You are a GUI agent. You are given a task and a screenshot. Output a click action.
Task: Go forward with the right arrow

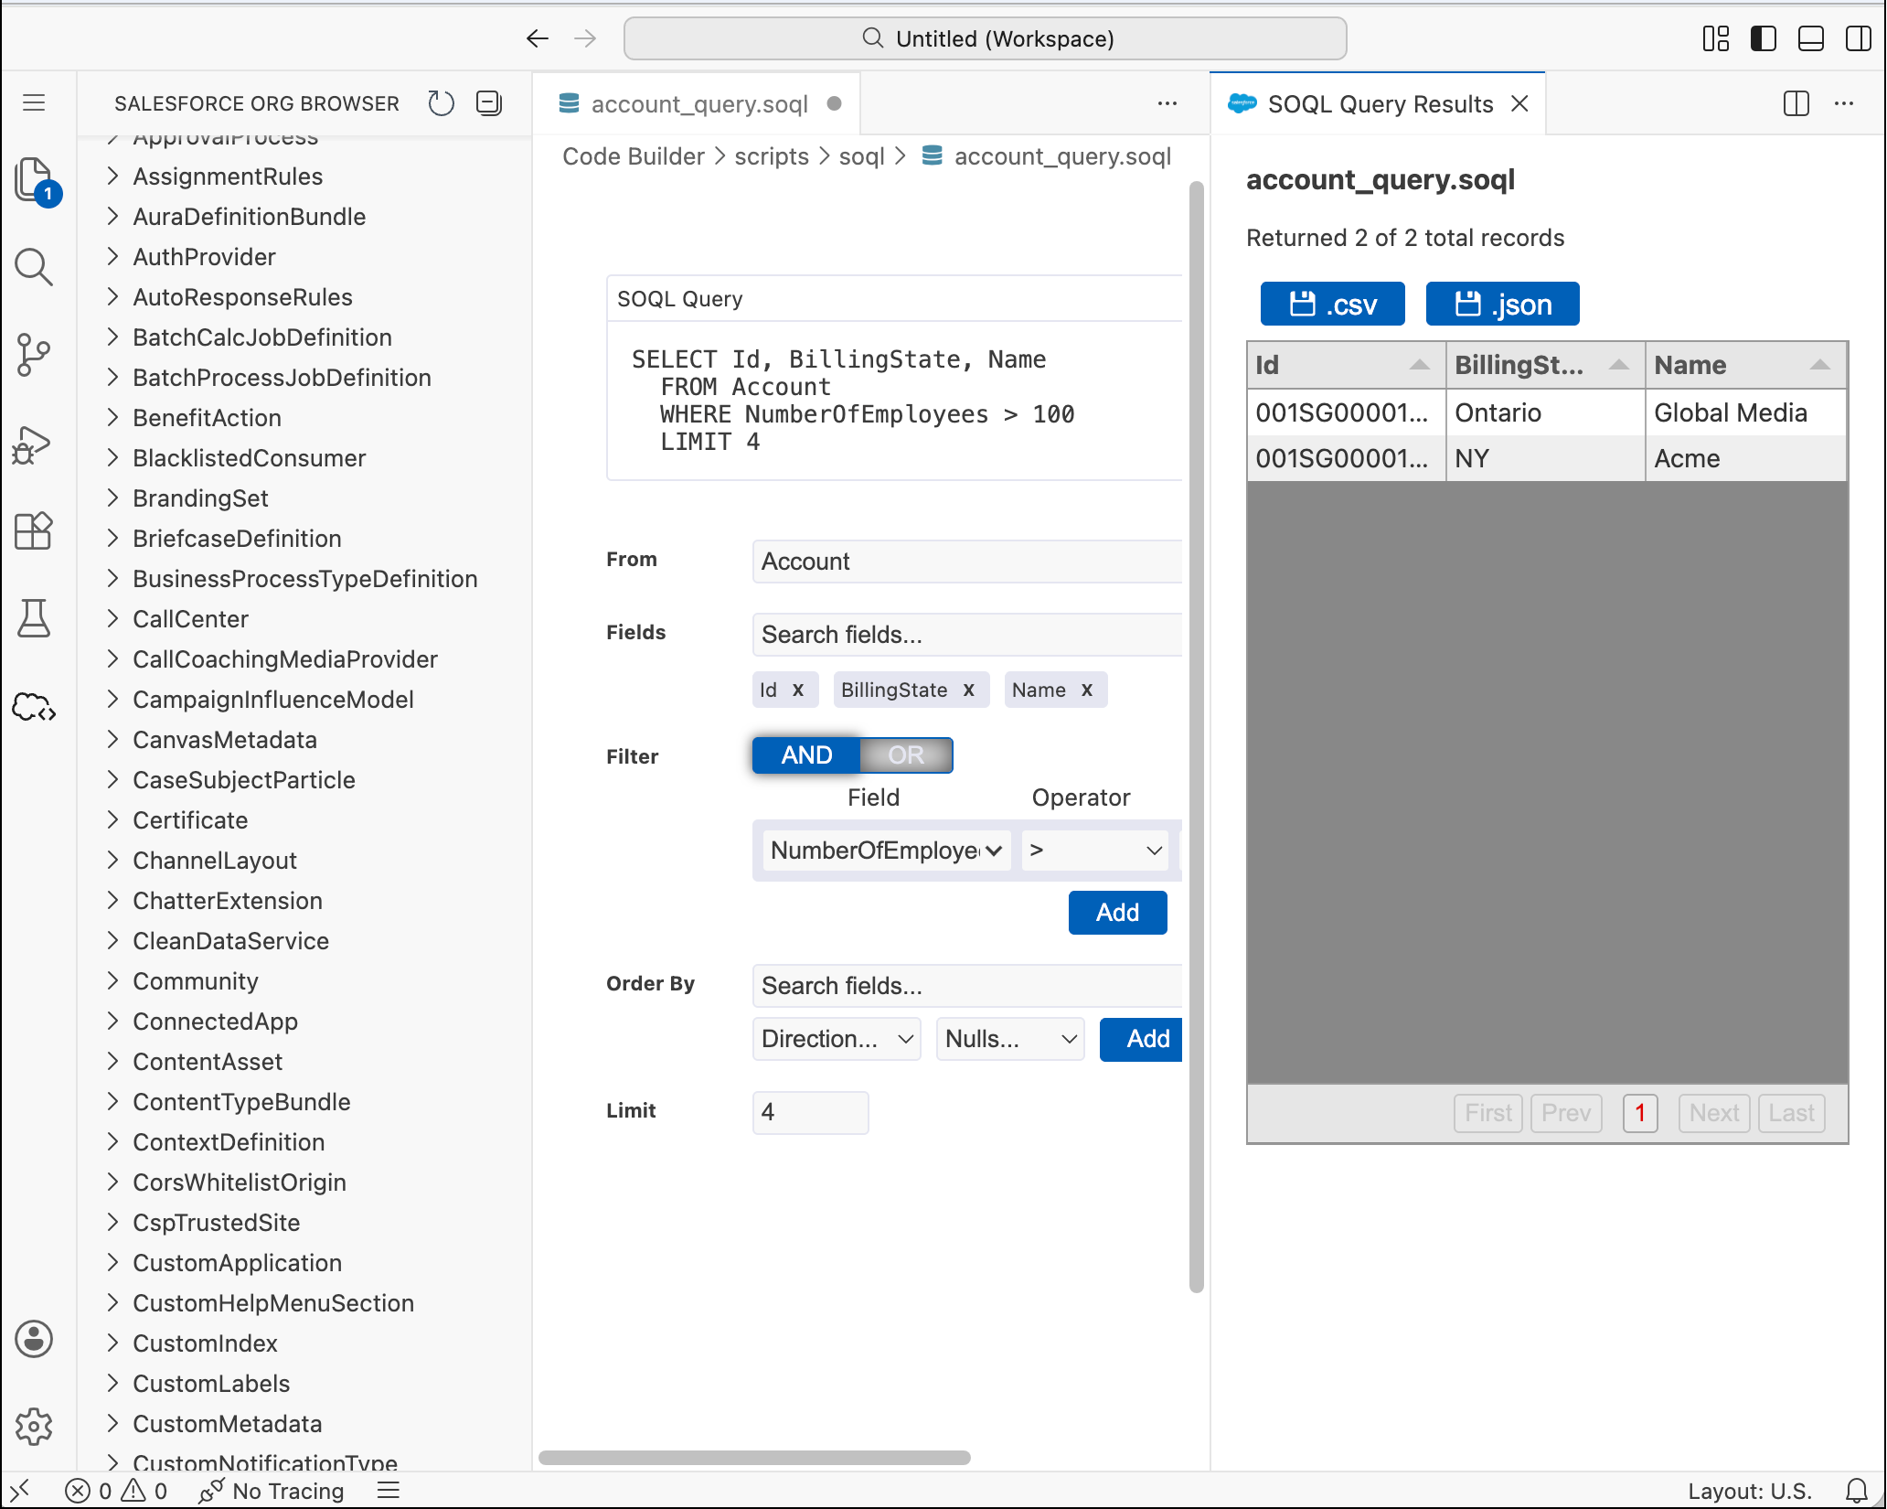[x=585, y=38]
